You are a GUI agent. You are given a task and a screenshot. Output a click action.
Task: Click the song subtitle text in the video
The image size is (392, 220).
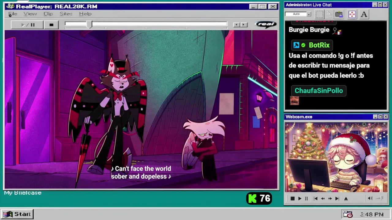(141, 173)
